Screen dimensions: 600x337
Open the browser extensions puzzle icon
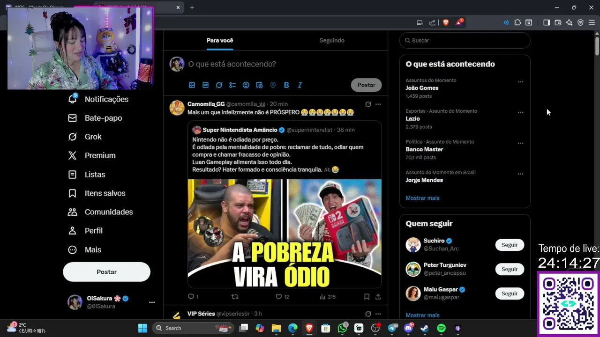point(517,22)
